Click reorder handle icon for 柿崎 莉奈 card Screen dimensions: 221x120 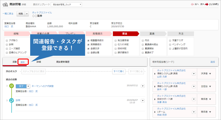click(x=155, y=112)
